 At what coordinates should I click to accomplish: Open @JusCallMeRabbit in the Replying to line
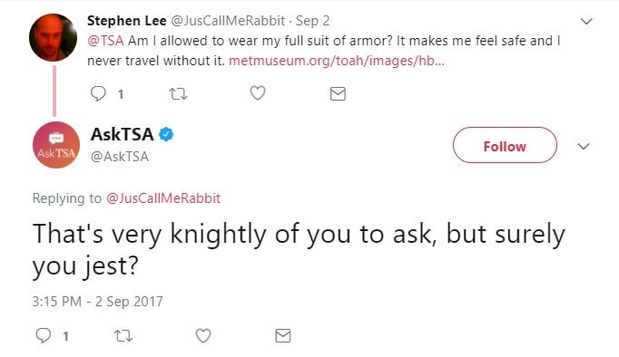pos(163,198)
